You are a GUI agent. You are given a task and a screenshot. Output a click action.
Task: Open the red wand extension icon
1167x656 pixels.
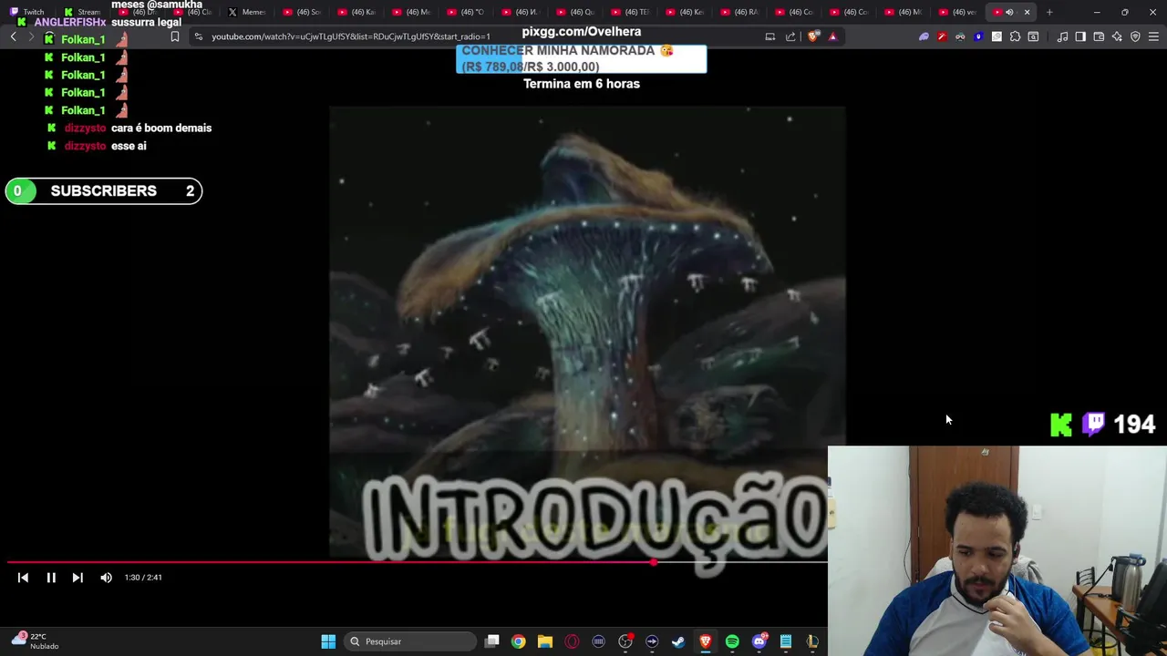click(942, 36)
